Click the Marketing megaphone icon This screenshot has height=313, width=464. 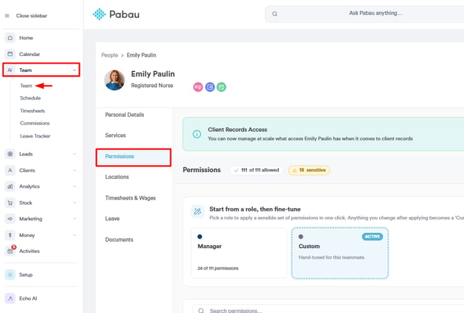click(10, 219)
